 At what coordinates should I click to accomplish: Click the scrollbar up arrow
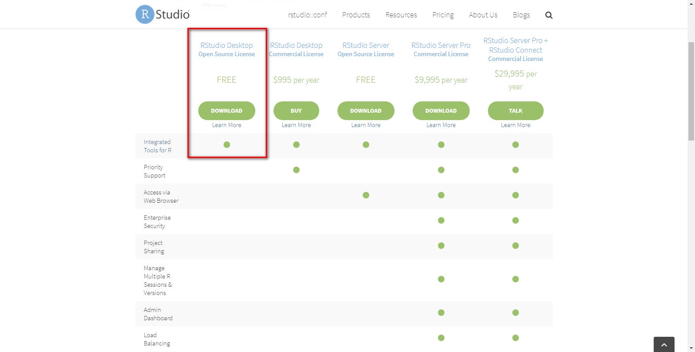691,3
